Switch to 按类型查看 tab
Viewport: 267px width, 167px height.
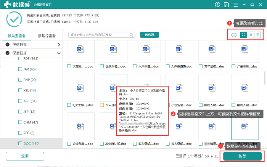pyautogui.click(x=17, y=36)
